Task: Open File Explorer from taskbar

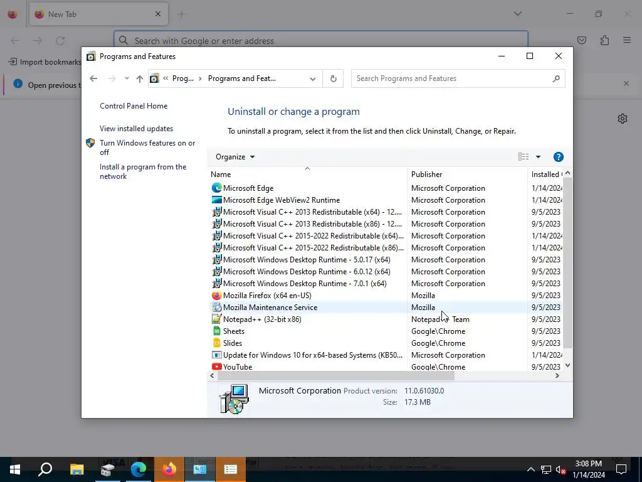Action: click(x=76, y=469)
